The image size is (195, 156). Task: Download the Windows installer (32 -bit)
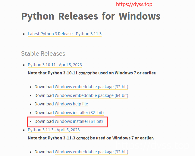point(79,113)
